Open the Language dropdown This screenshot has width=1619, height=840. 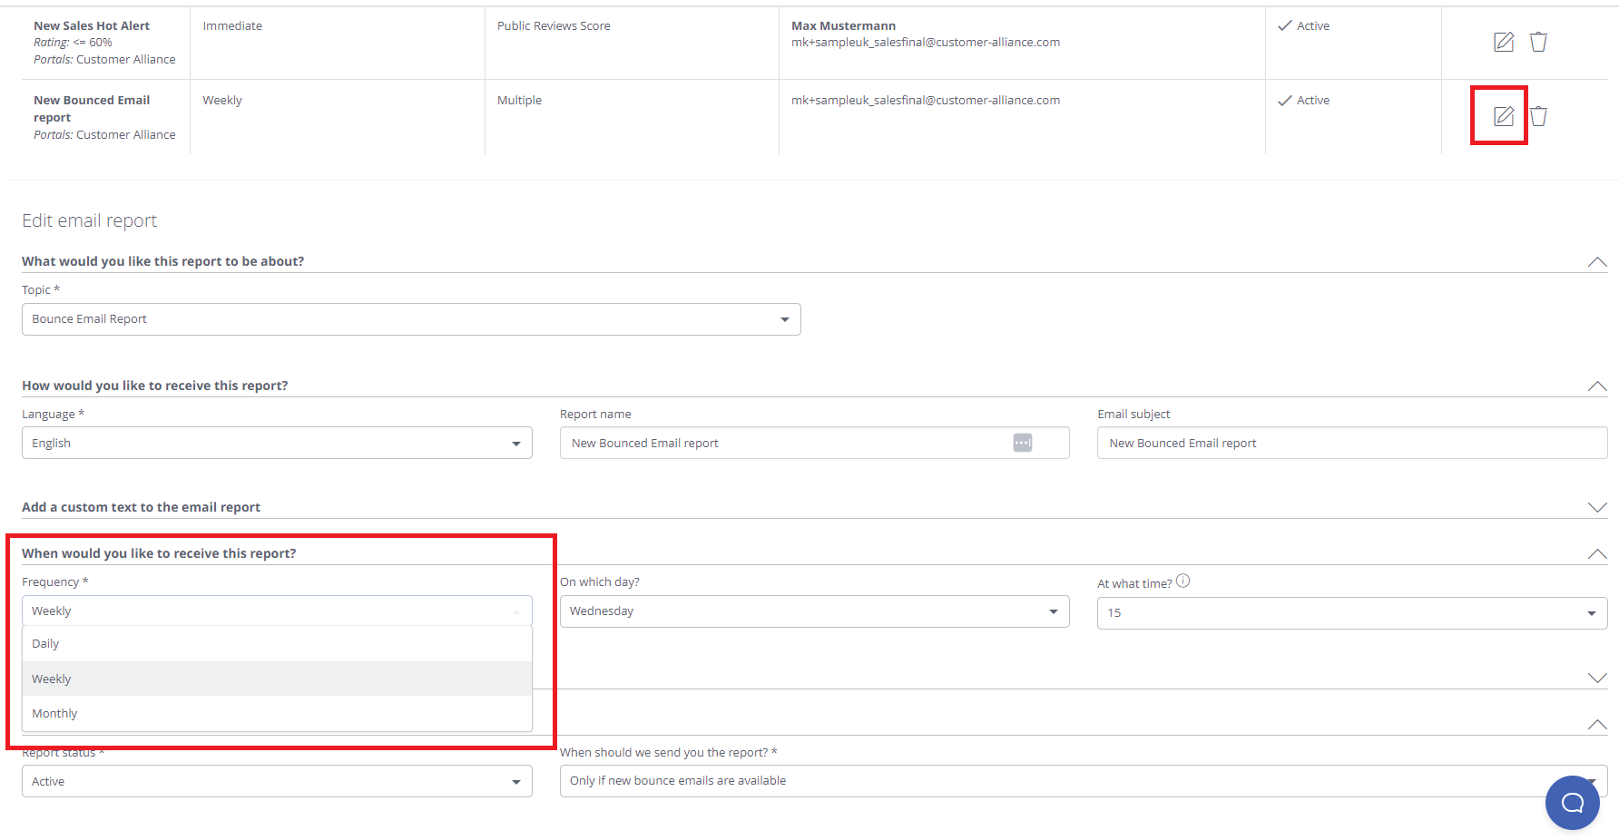coord(277,443)
